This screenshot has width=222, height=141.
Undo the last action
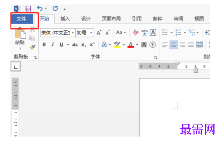click(40, 9)
